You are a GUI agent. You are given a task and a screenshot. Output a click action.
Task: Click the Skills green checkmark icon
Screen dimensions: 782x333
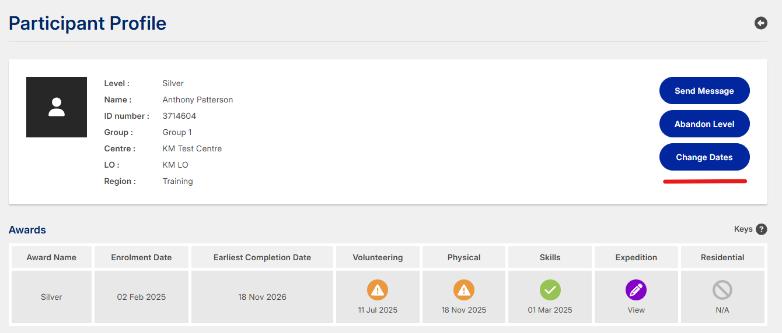coord(550,289)
